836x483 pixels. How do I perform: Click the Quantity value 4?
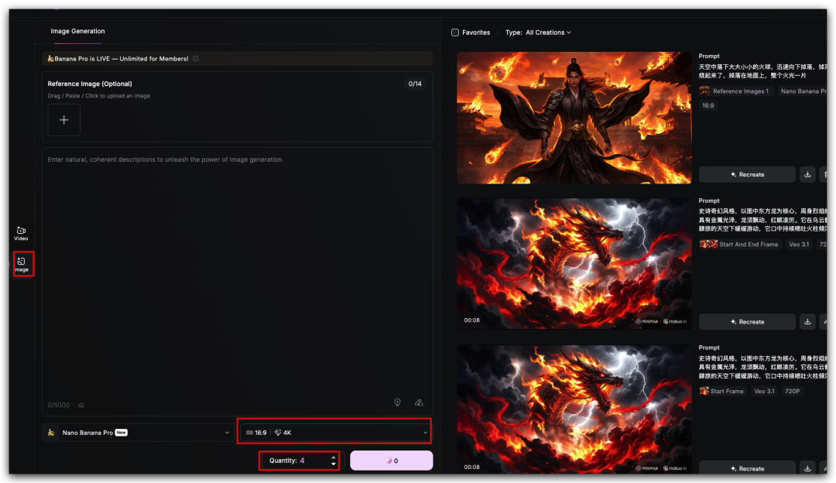click(303, 461)
